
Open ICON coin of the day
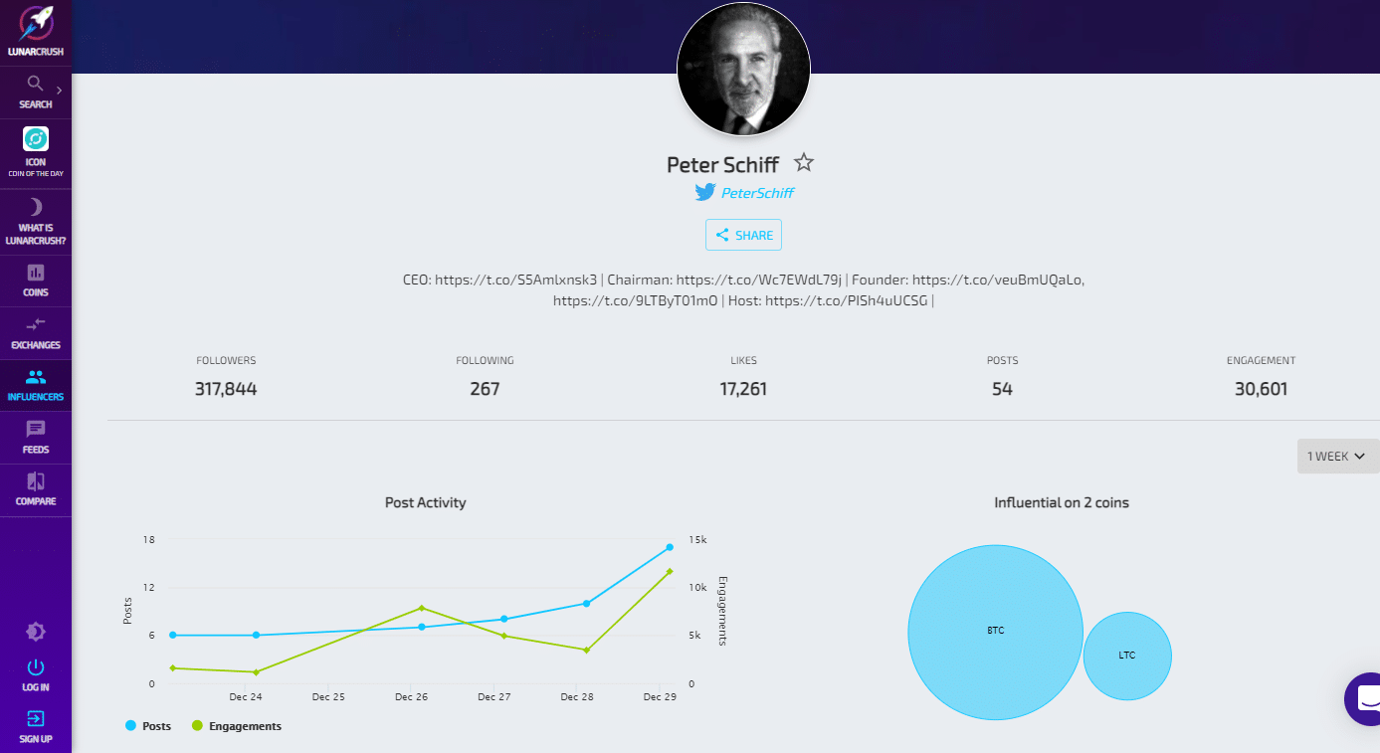click(x=36, y=139)
